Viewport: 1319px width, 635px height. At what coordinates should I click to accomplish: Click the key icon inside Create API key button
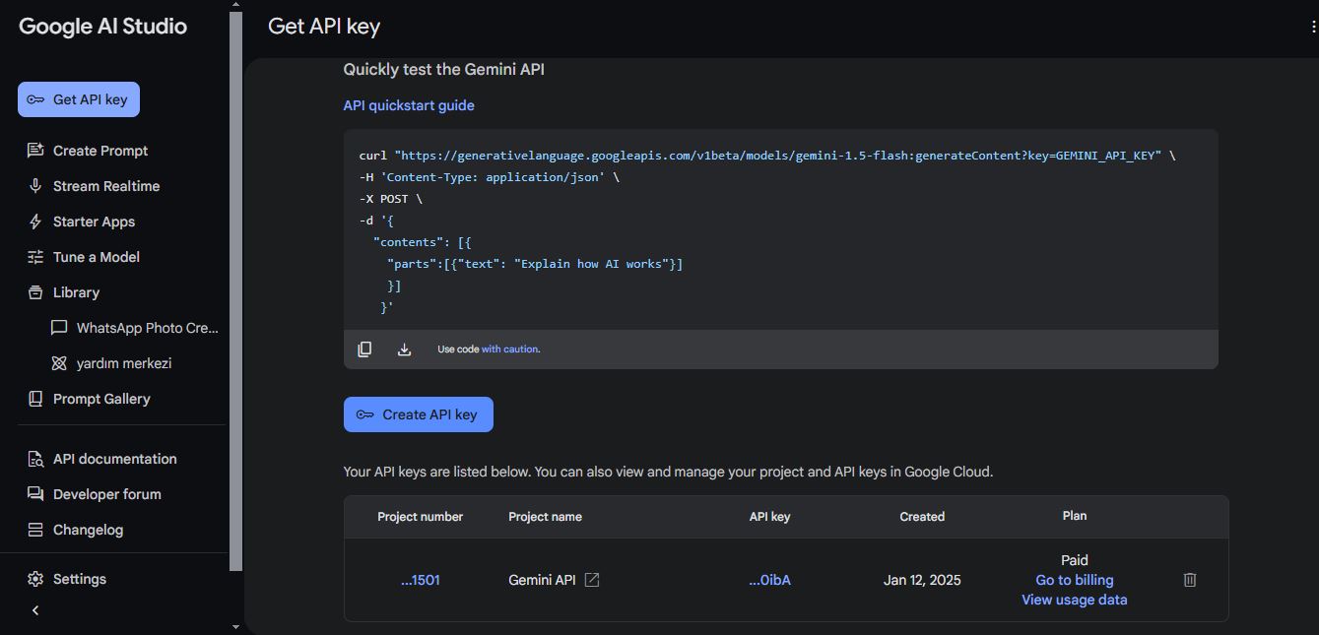coord(364,414)
